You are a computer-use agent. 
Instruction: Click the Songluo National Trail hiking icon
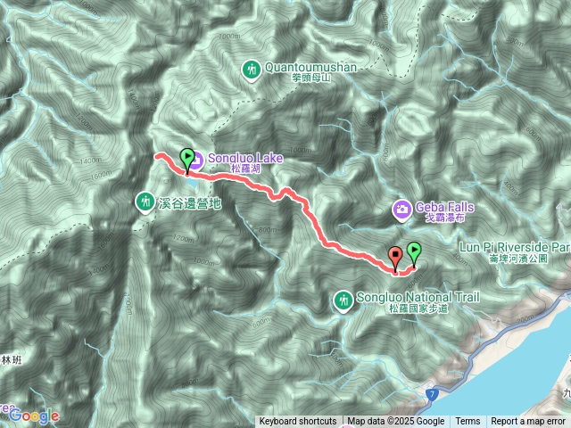(x=343, y=301)
